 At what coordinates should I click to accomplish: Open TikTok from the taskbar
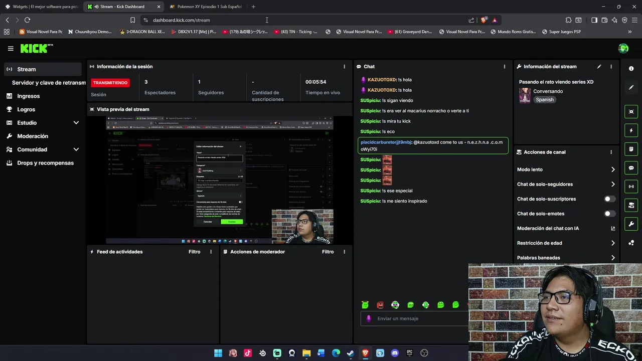point(248,353)
